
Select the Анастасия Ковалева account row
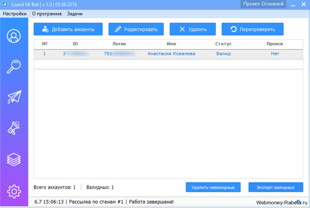point(168,54)
